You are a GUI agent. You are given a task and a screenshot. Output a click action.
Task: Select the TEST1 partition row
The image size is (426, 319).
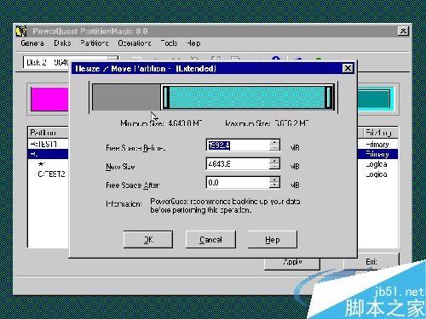49,144
